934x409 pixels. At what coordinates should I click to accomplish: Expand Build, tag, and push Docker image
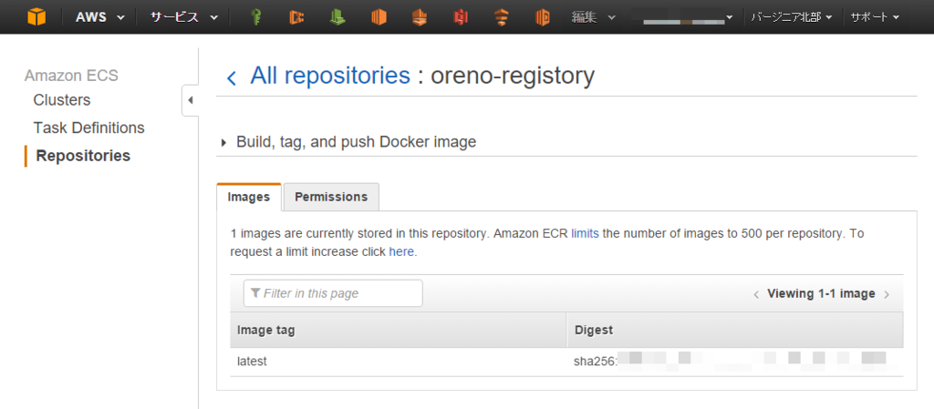348,142
